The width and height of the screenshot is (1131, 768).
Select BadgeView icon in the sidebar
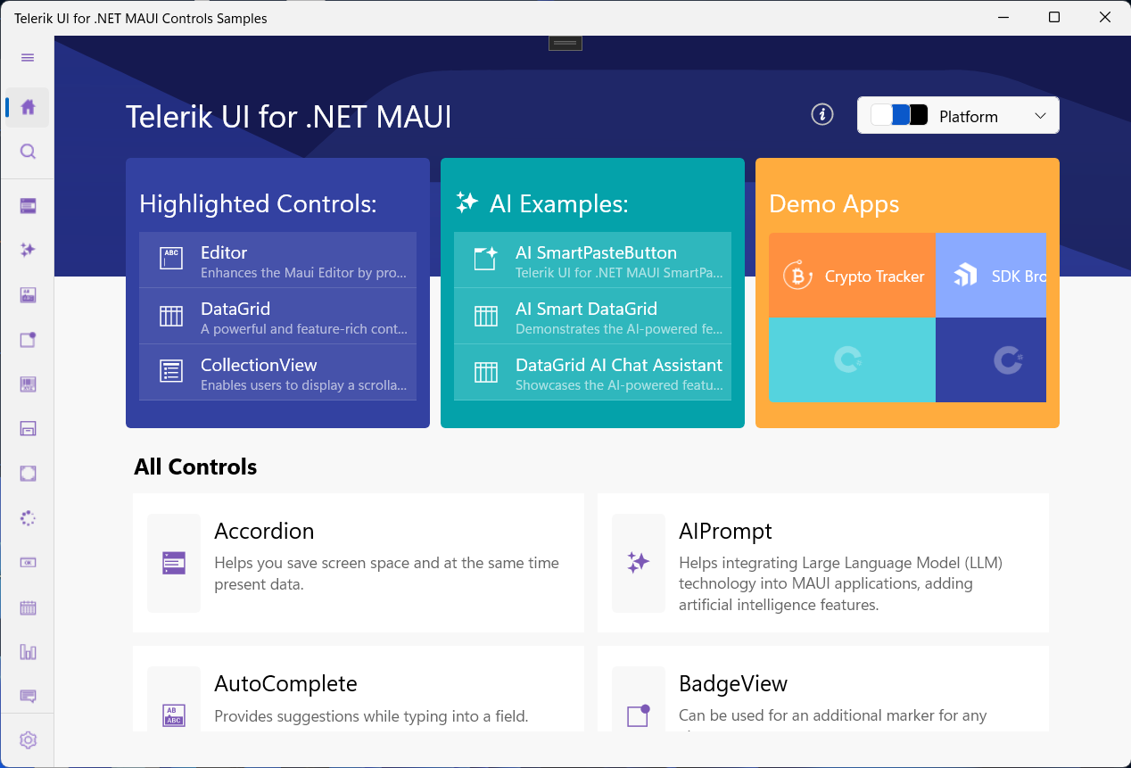(28, 340)
